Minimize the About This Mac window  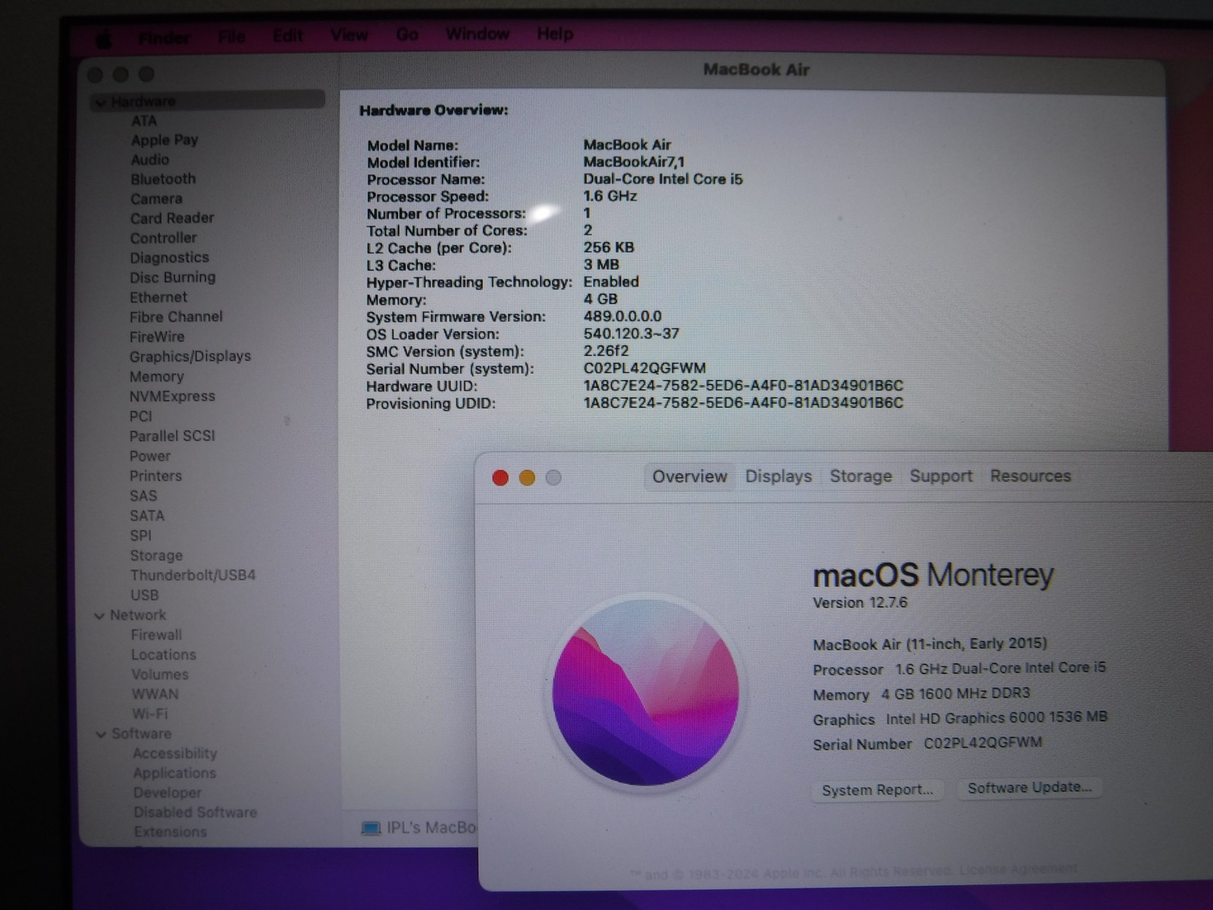pos(527,478)
